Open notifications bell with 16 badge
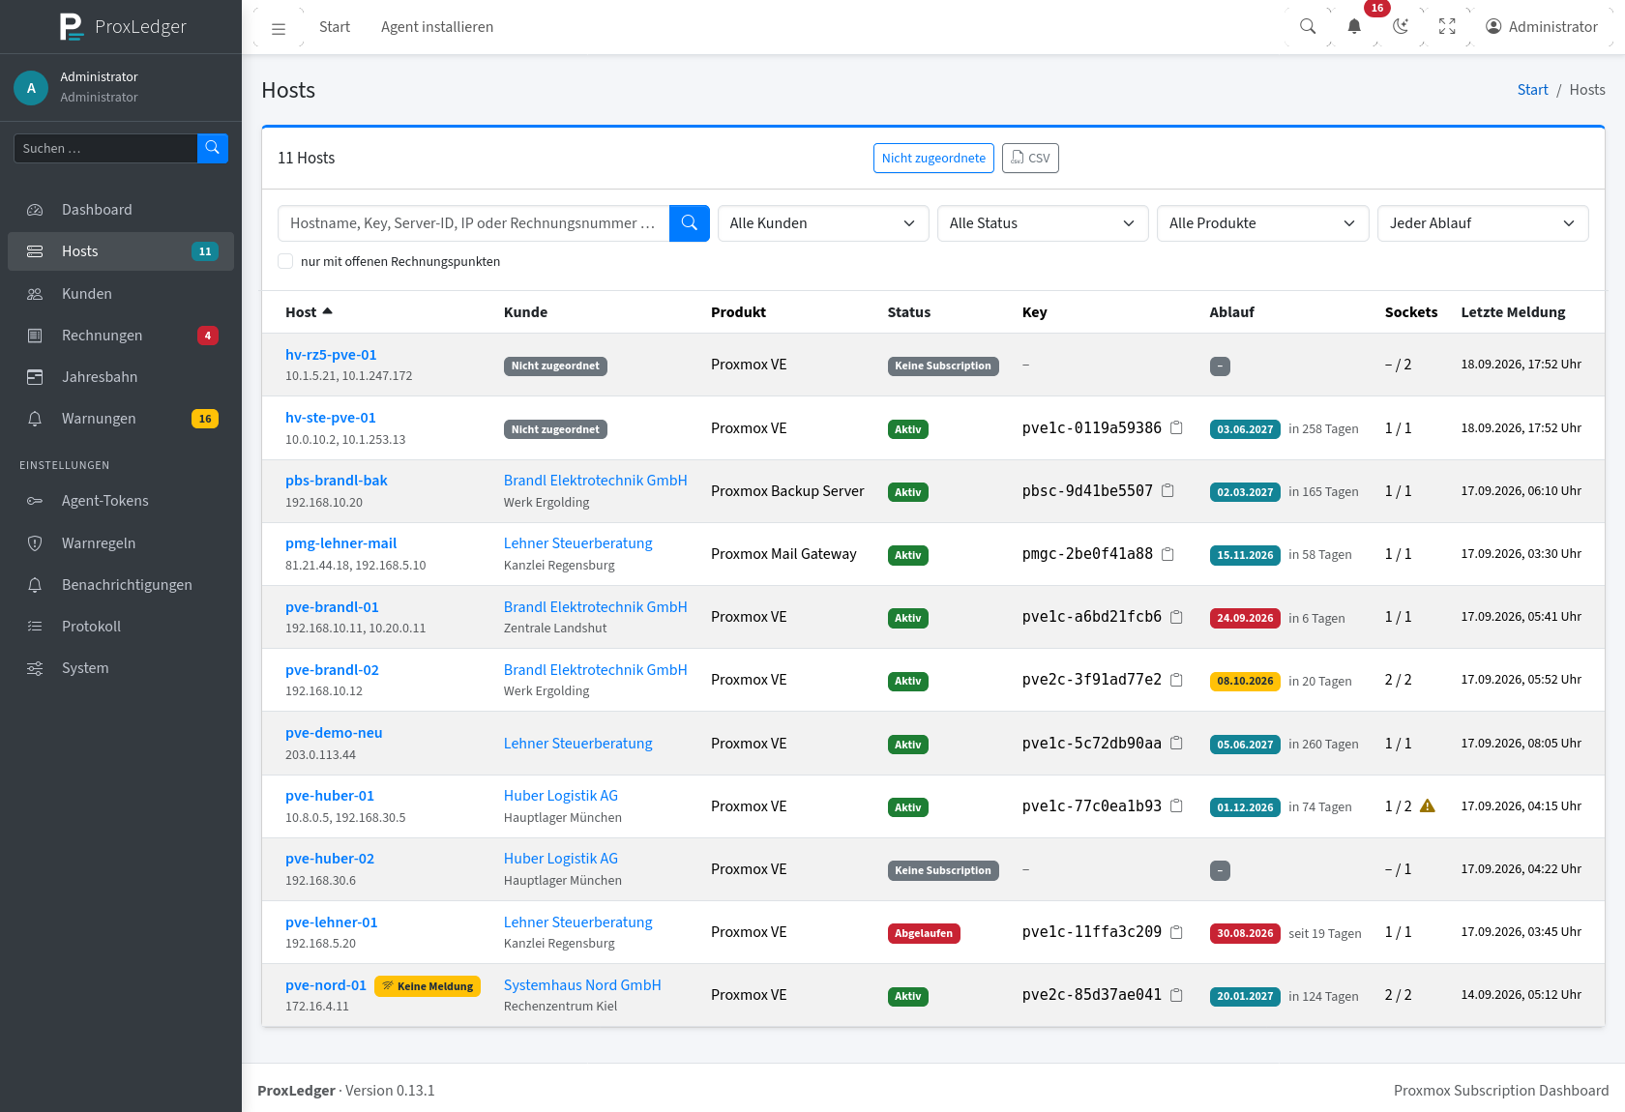Image resolution: width=1625 pixels, height=1112 pixels. 1354,27
